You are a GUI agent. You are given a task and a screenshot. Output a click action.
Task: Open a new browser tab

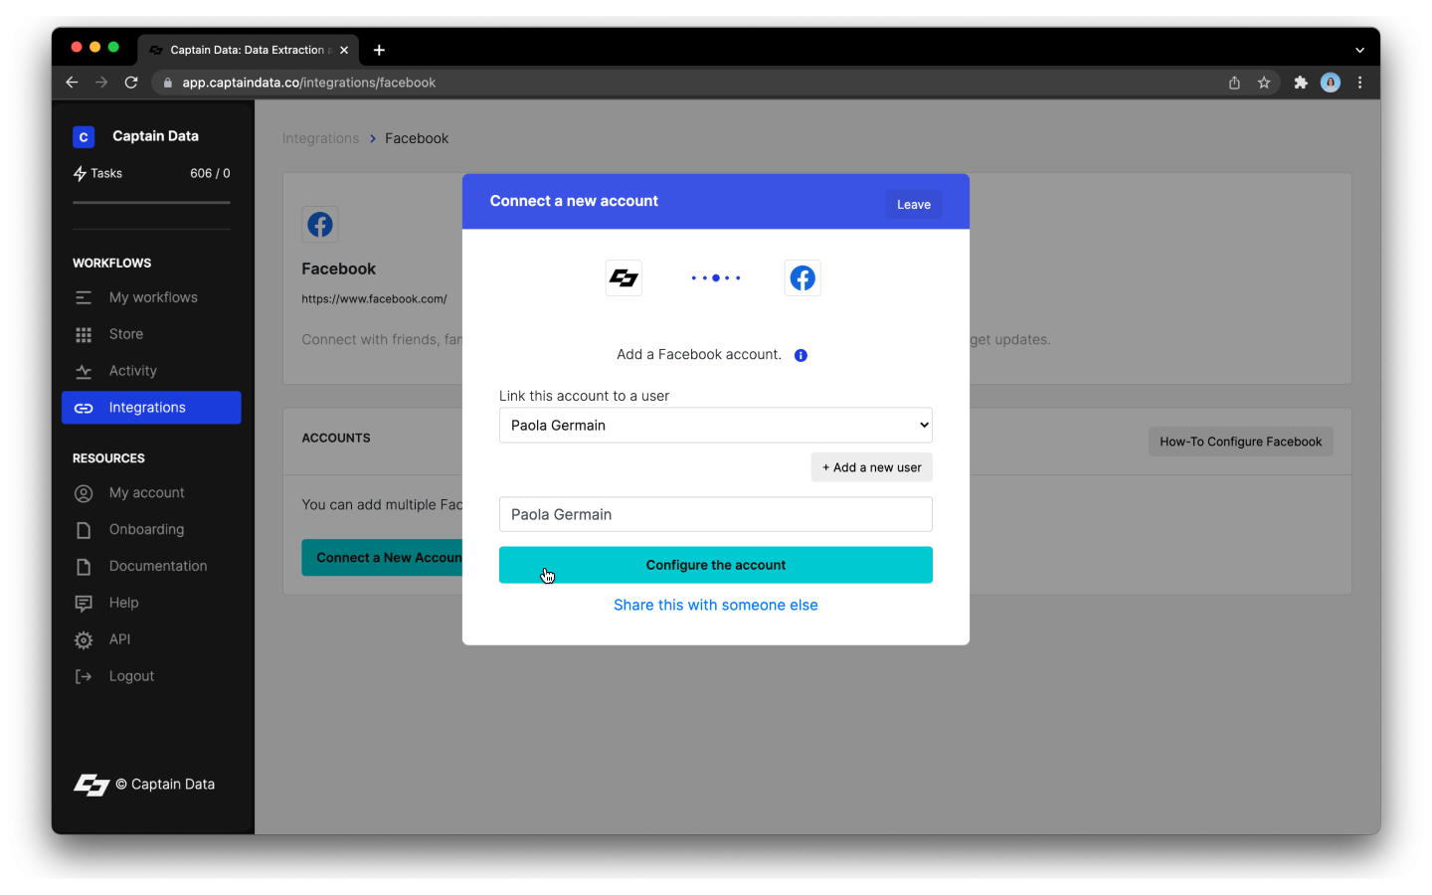[379, 50]
